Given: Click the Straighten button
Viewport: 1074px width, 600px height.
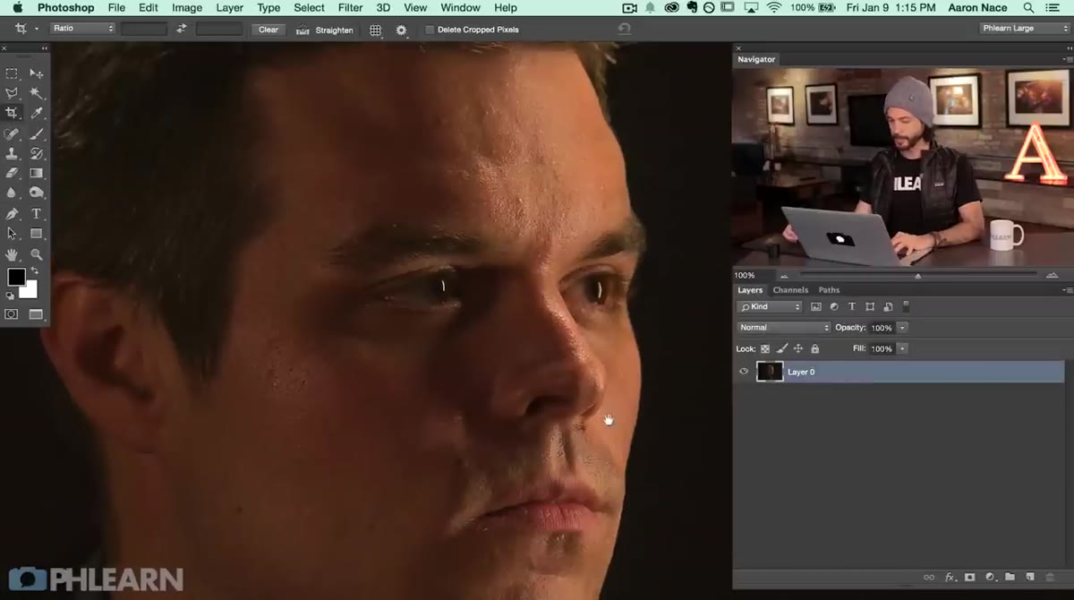Looking at the screenshot, I should point(326,30).
